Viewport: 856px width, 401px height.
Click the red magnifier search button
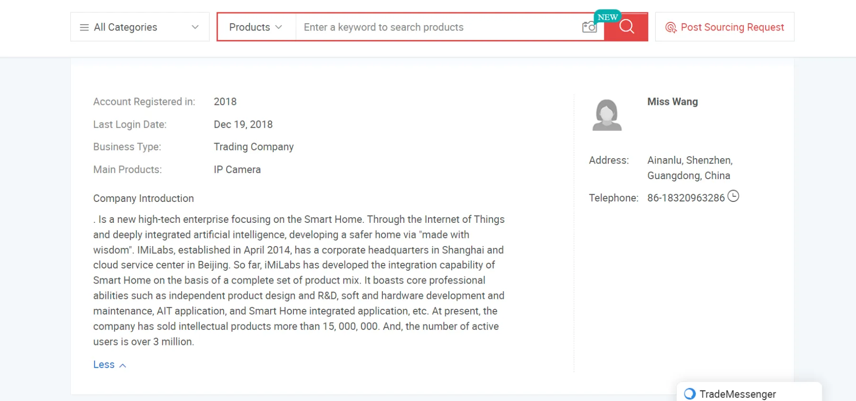[626, 27]
